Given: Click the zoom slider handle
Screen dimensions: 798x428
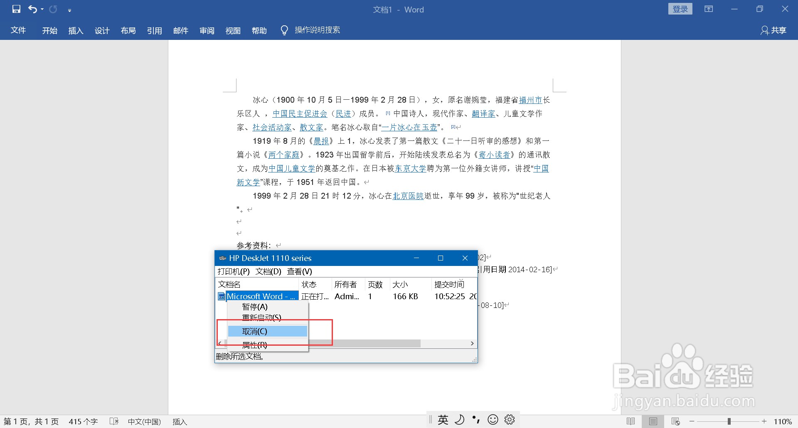Looking at the screenshot, I should (729, 421).
